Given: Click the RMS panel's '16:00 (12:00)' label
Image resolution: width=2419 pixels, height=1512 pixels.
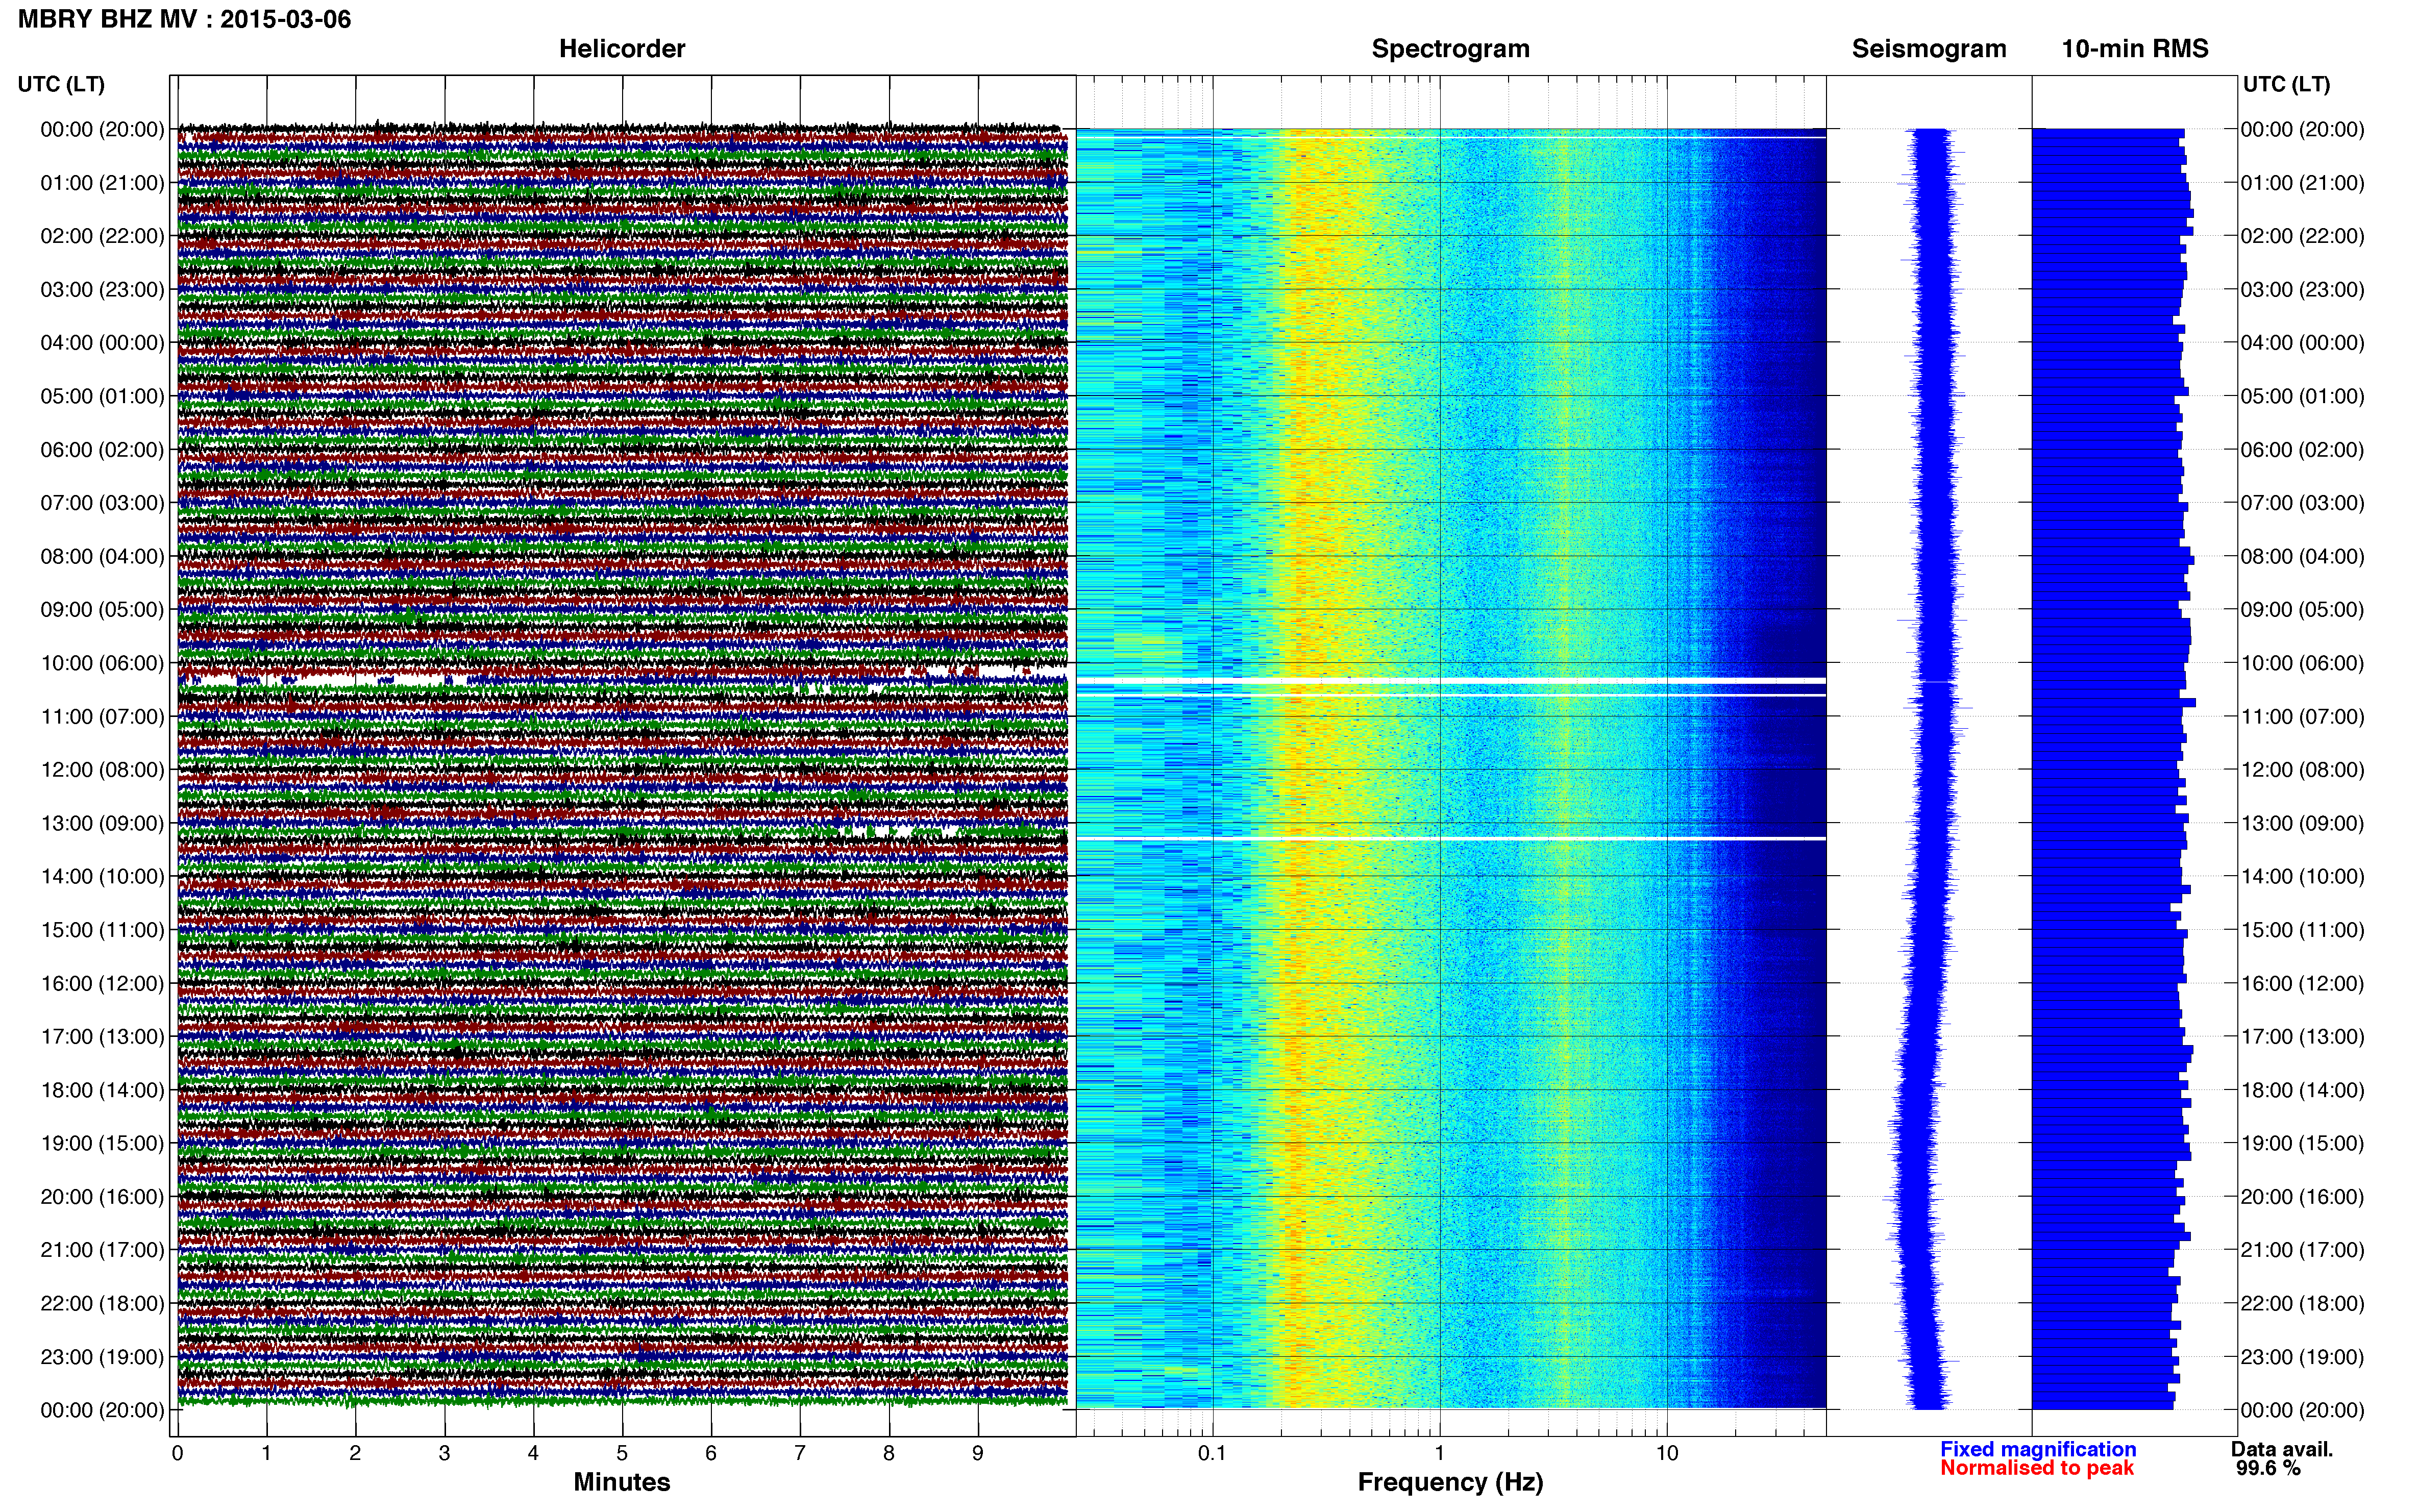Looking at the screenshot, I should point(2303,983).
